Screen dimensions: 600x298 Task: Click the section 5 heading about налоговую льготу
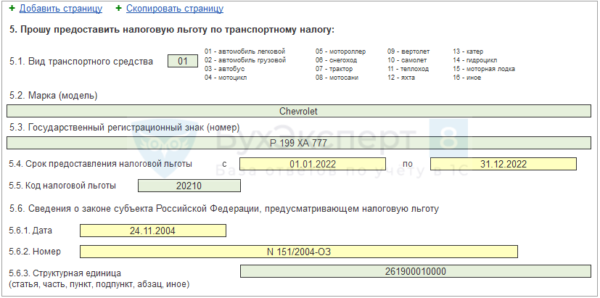[x=171, y=30]
